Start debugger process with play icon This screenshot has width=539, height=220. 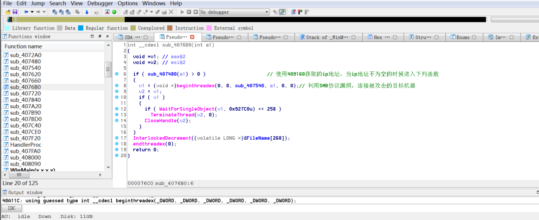pyautogui.click(x=182, y=11)
